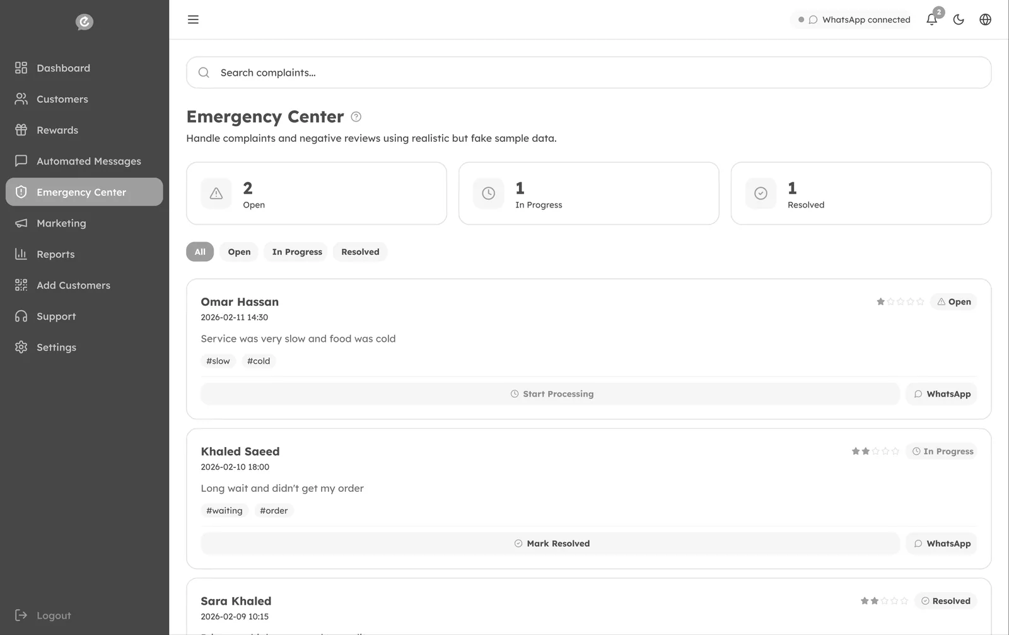Filter complaints by Open
1009x635 pixels.
[x=239, y=252]
